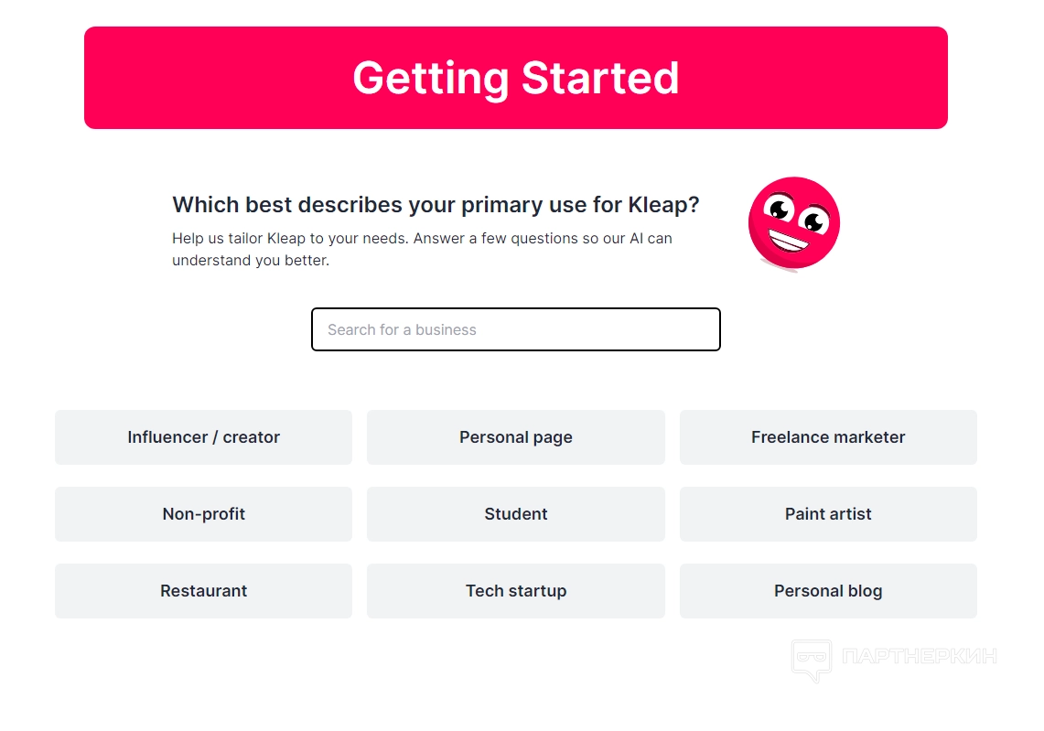1044x731 pixels.
Task: Pick the Restaurant option
Action: point(203,591)
